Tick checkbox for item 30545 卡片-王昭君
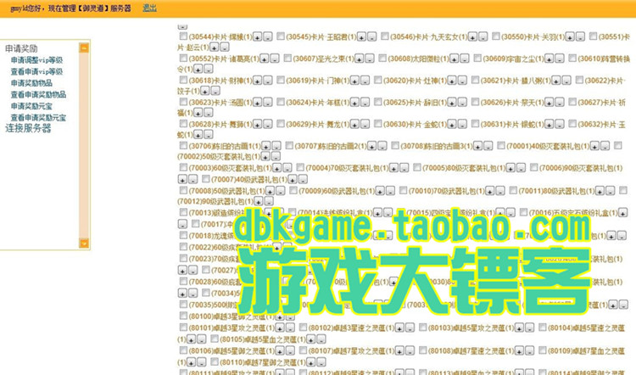The height and width of the screenshot is (375, 636). click(x=281, y=36)
